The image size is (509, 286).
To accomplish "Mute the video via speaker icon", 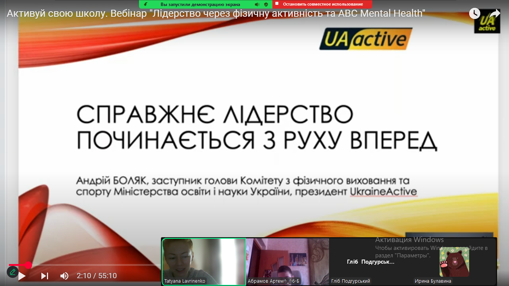I will (x=64, y=276).
